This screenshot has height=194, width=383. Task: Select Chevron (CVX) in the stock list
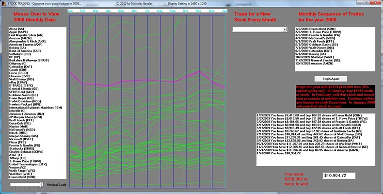point(19,76)
